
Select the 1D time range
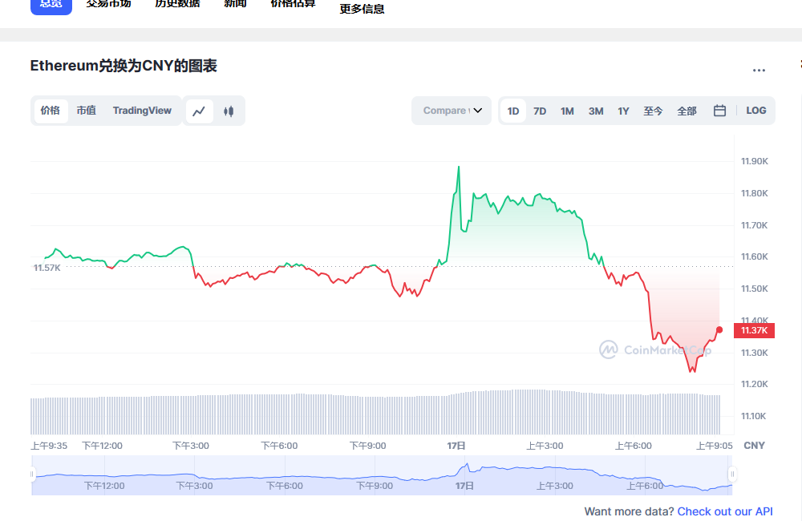(513, 111)
